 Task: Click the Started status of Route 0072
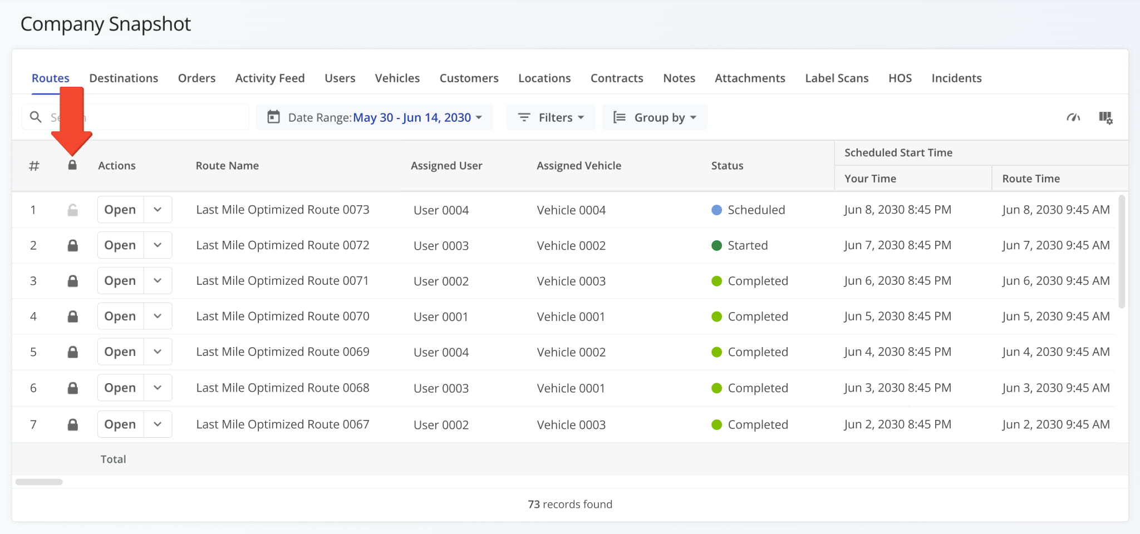click(x=740, y=245)
